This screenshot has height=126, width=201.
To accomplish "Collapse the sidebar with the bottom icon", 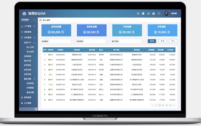I will pos(36,109).
